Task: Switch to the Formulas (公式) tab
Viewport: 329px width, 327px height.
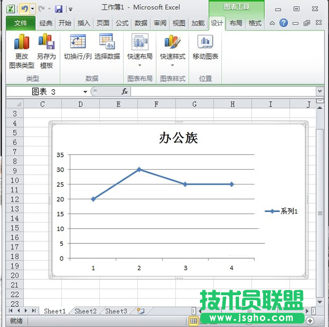Action: pyautogui.click(x=122, y=23)
